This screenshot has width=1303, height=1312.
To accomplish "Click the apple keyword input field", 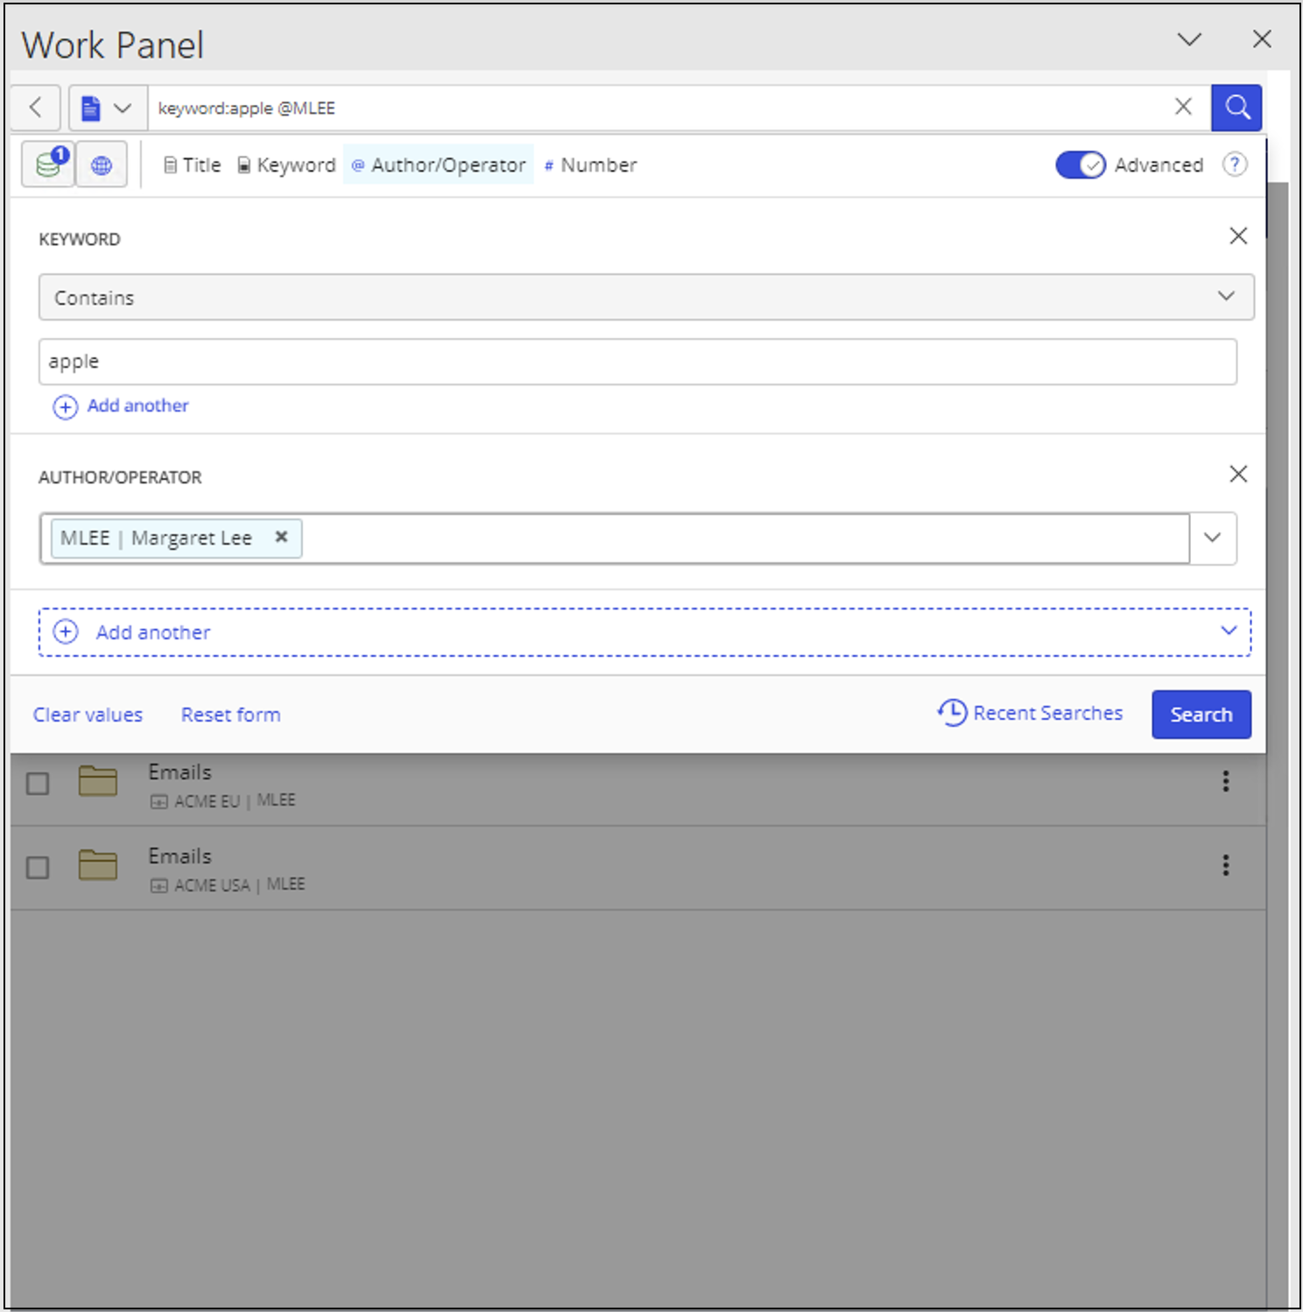I will click(x=637, y=362).
